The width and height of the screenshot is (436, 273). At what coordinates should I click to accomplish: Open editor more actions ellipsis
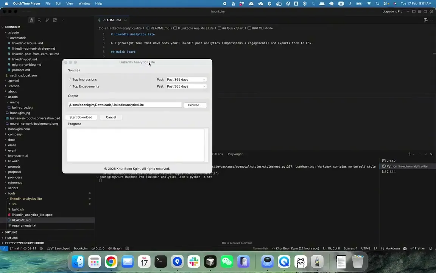click(x=431, y=20)
